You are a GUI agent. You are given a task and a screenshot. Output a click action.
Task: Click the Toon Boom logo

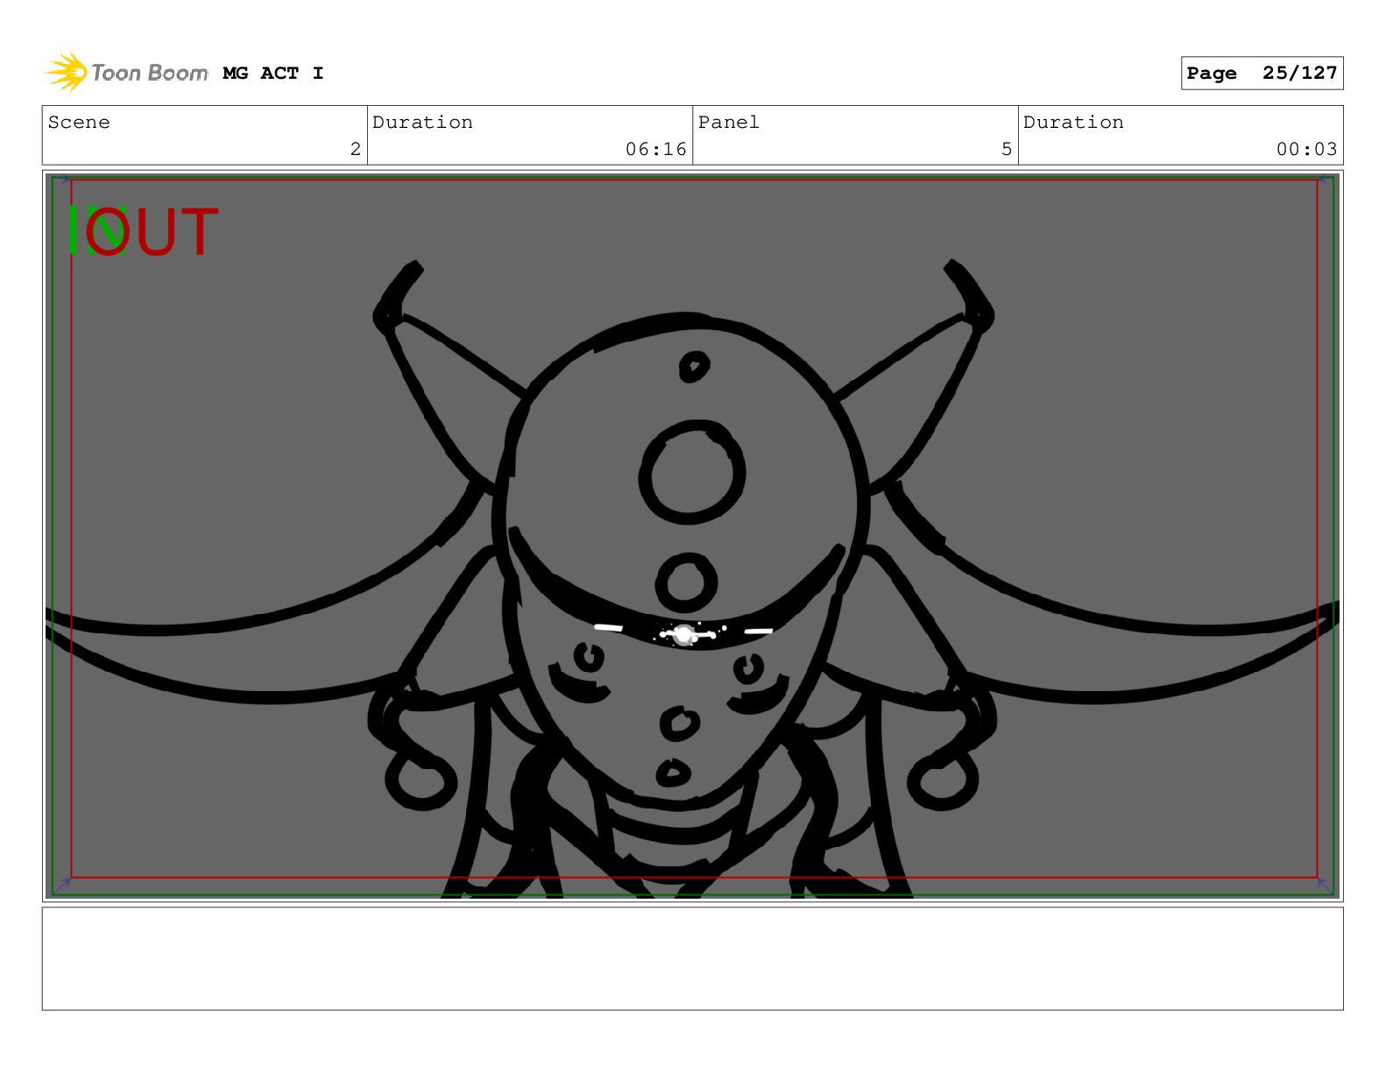pos(126,73)
